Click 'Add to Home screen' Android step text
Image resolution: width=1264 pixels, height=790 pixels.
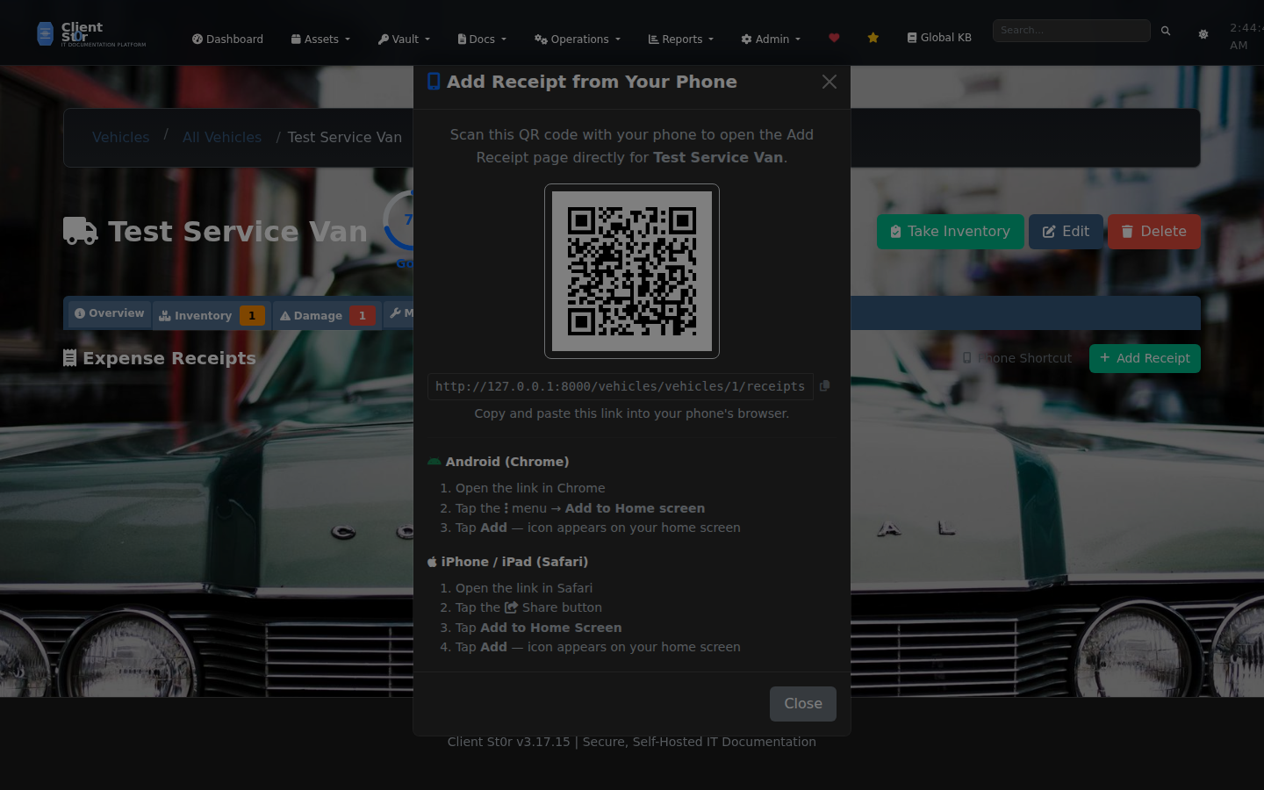(635, 508)
